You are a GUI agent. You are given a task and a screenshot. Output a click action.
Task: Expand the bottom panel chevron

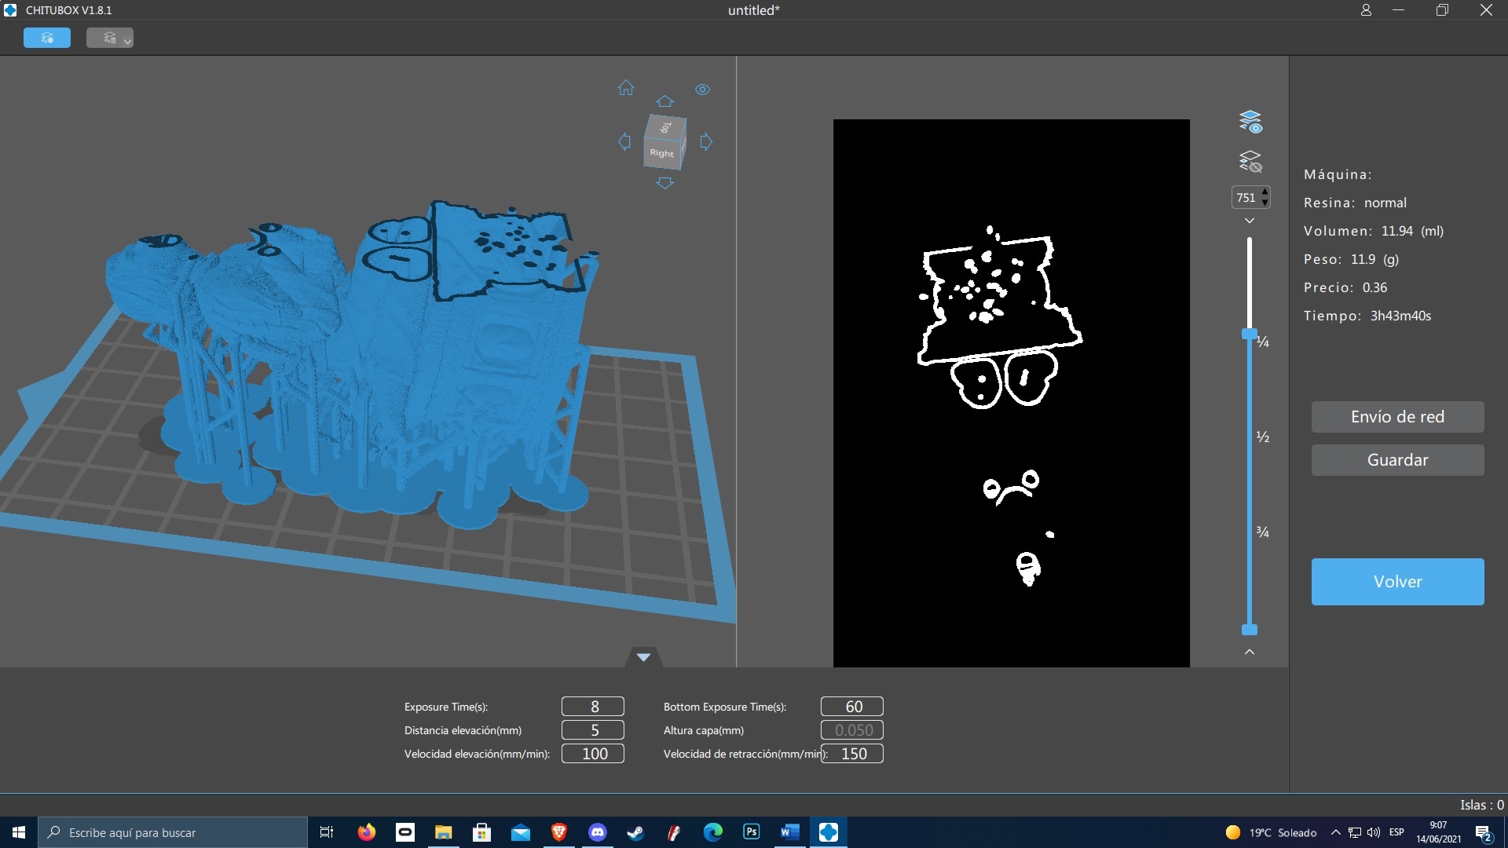643,656
